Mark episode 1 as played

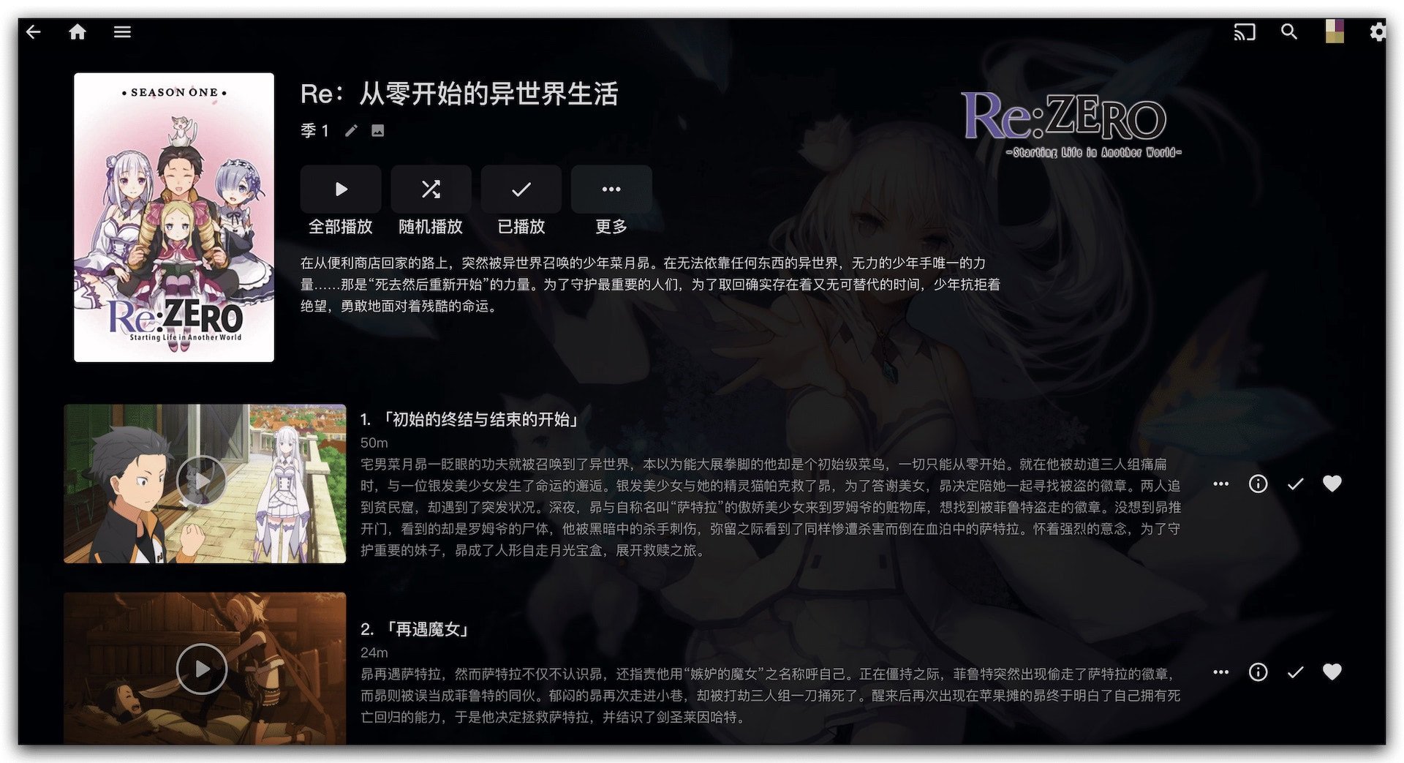1295,484
